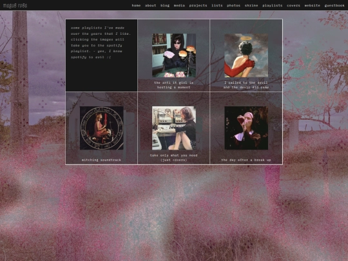Open the covers page
348x261 pixels.
click(x=293, y=5)
